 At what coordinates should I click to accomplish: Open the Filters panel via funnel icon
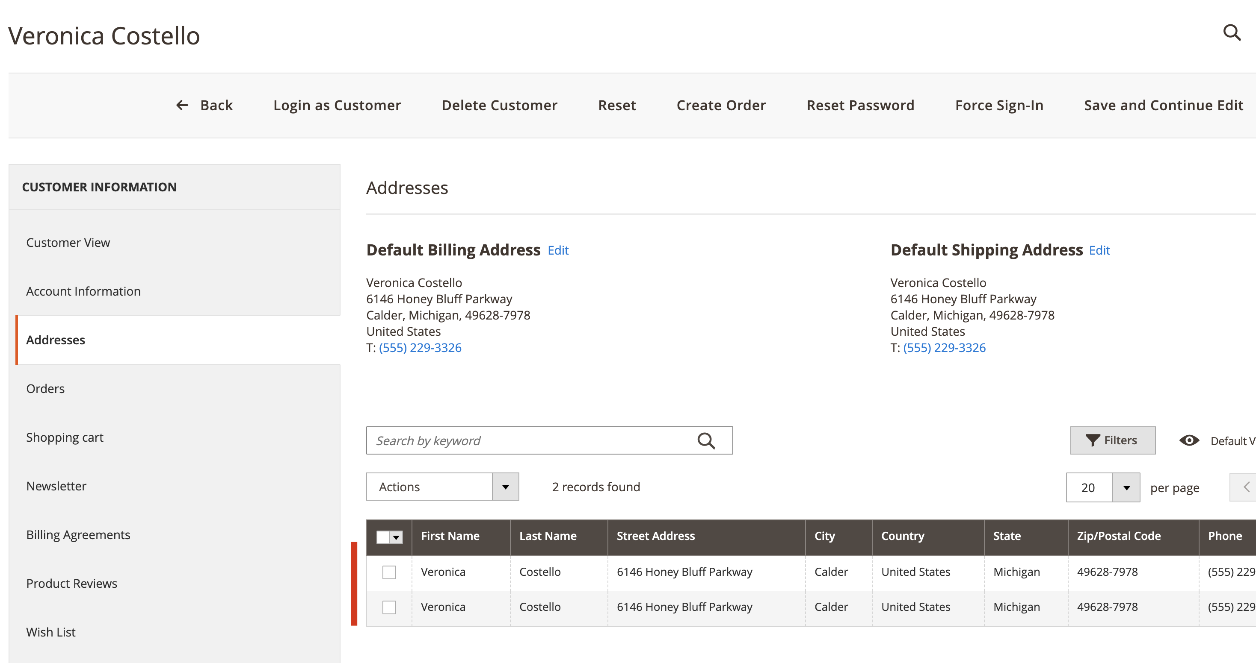point(1093,440)
